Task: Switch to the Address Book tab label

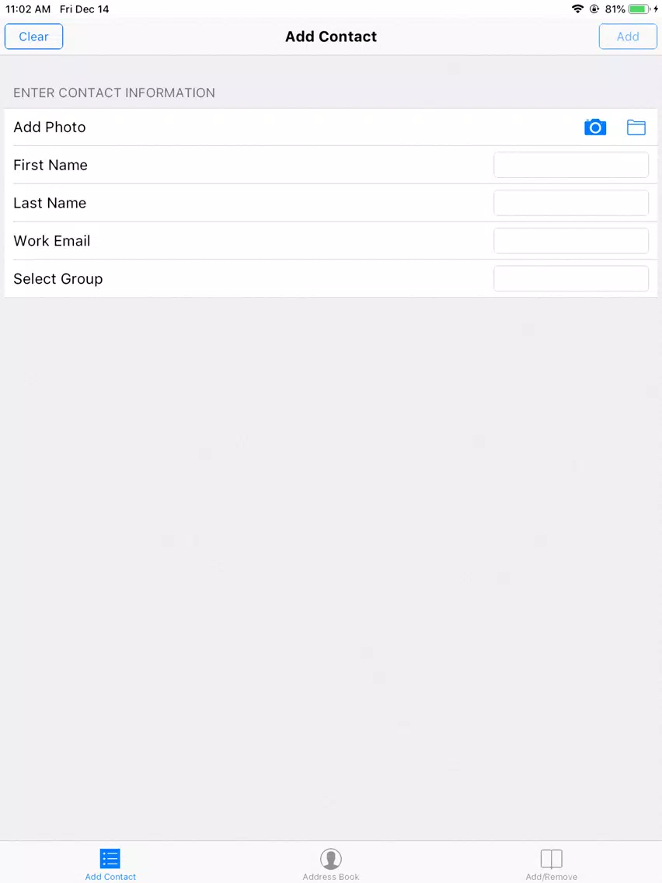Action: click(331, 877)
